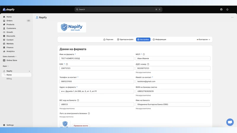Open the live chat bubble
Image resolution: width=237 pixels, height=133 pixels.
point(230,122)
